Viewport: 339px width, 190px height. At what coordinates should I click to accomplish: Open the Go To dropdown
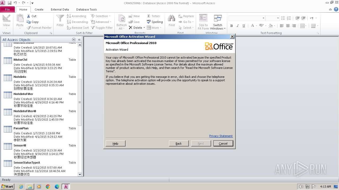click(x=186, y=22)
